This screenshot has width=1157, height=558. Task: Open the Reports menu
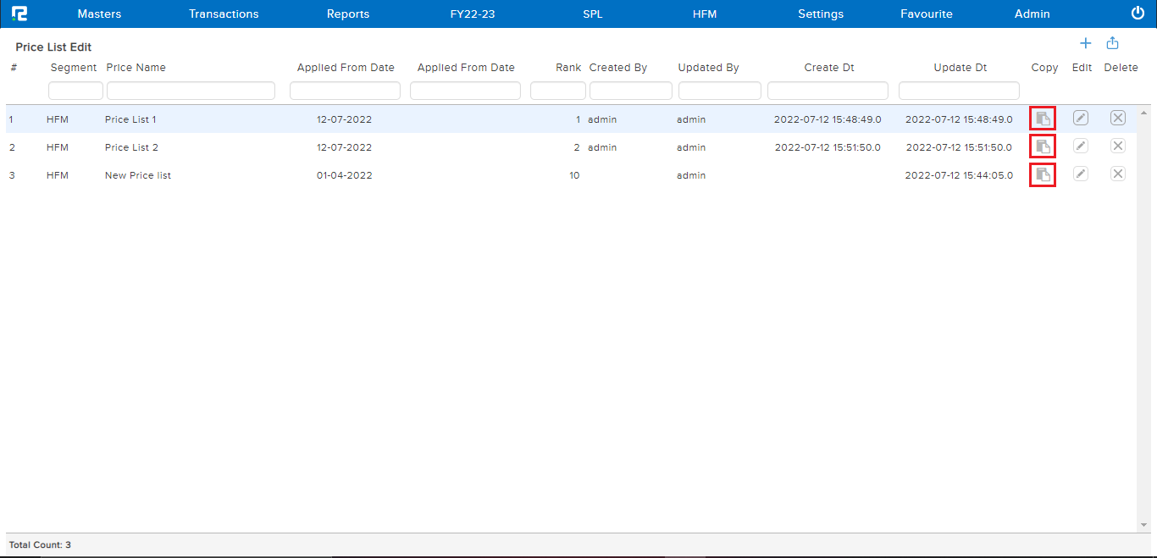pyautogui.click(x=348, y=14)
